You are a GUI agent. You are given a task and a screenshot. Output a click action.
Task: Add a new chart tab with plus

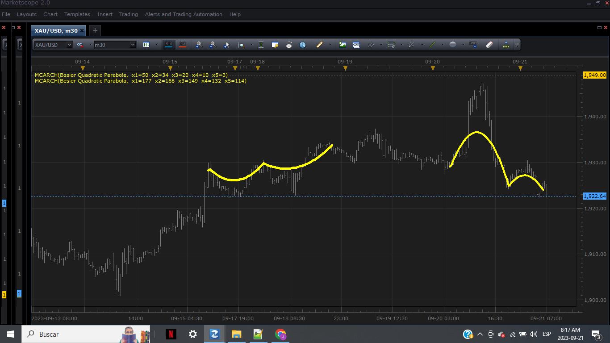(95, 31)
